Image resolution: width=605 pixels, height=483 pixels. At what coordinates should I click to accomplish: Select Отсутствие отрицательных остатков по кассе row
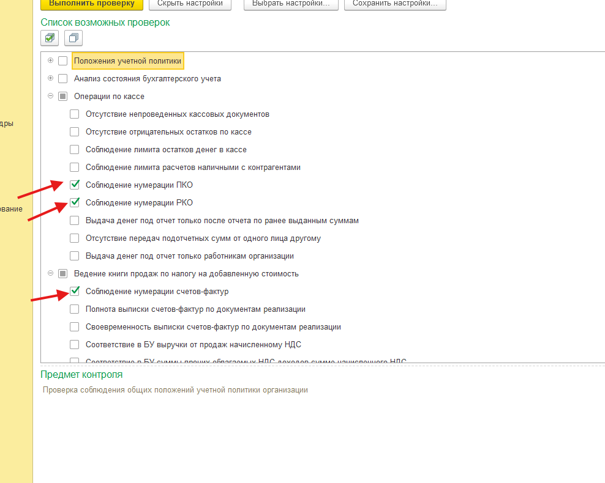coord(168,131)
